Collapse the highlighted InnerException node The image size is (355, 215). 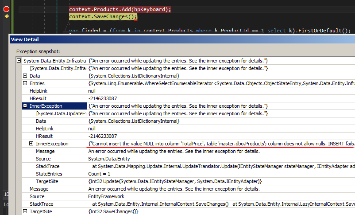25,106
